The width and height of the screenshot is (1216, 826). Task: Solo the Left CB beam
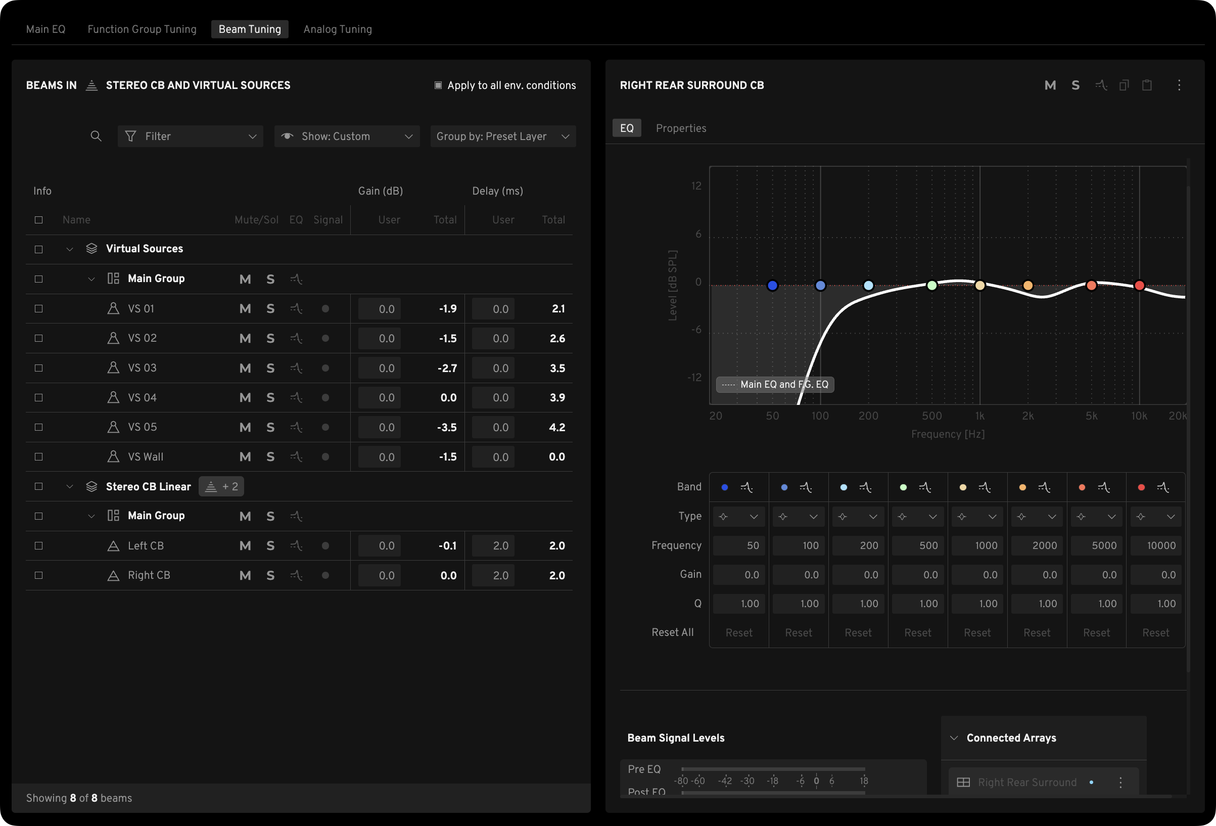(x=270, y=546)
